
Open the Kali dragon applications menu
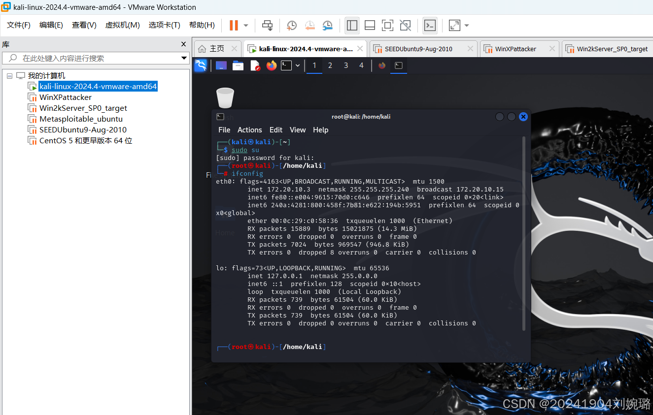[201, 65]
